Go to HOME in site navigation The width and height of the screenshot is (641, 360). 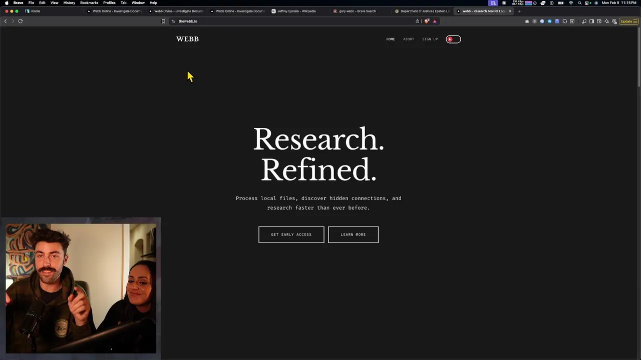point(391,39)
